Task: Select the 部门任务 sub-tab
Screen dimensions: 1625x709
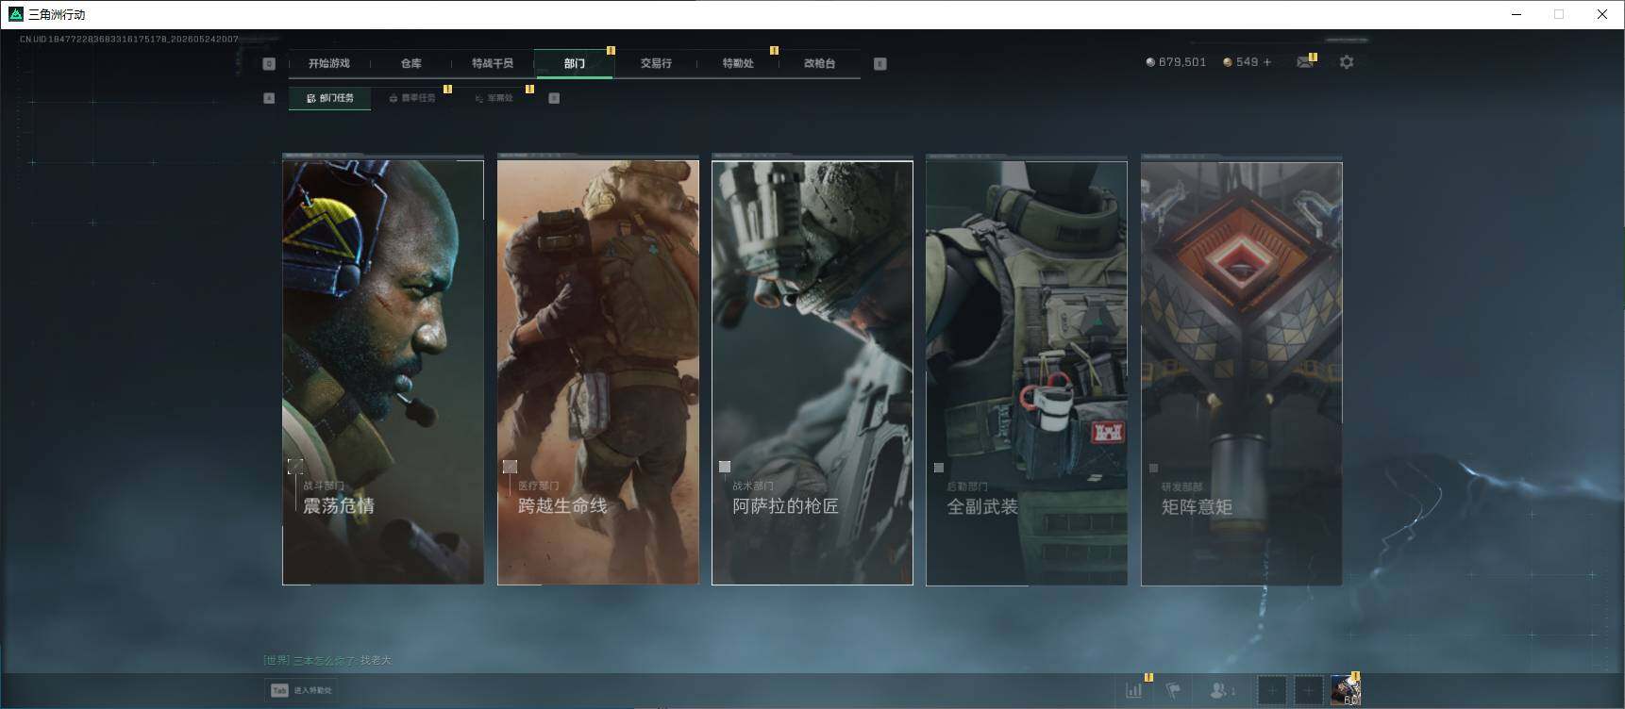Action: click(330, 98)
